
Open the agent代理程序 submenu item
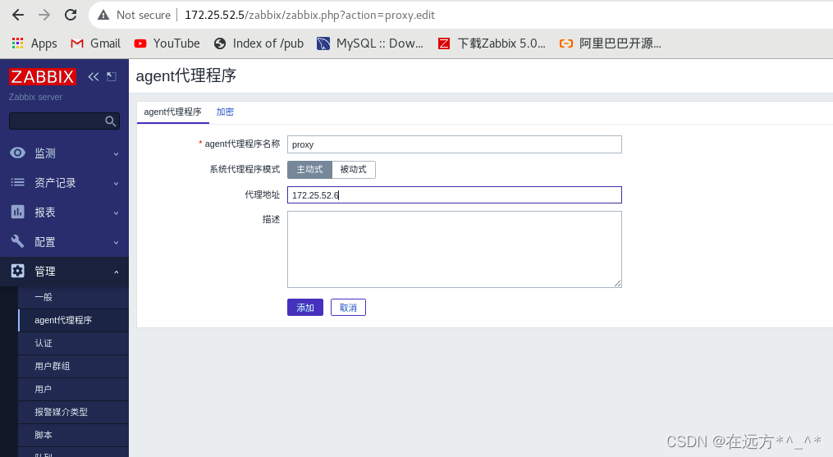73,320
